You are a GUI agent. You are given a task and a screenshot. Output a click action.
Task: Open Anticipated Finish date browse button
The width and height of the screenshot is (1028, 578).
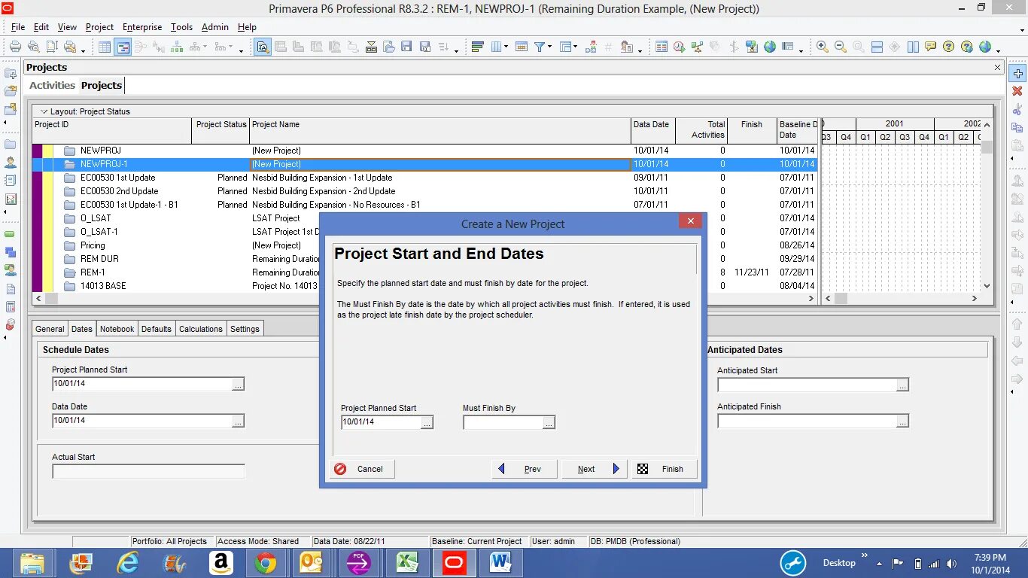[902, 421]
